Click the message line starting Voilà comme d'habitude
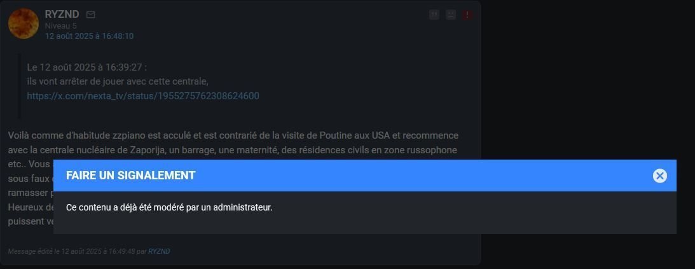Viewport: 695px width, 269px height. pyautogui.click(x=233, y=135)
